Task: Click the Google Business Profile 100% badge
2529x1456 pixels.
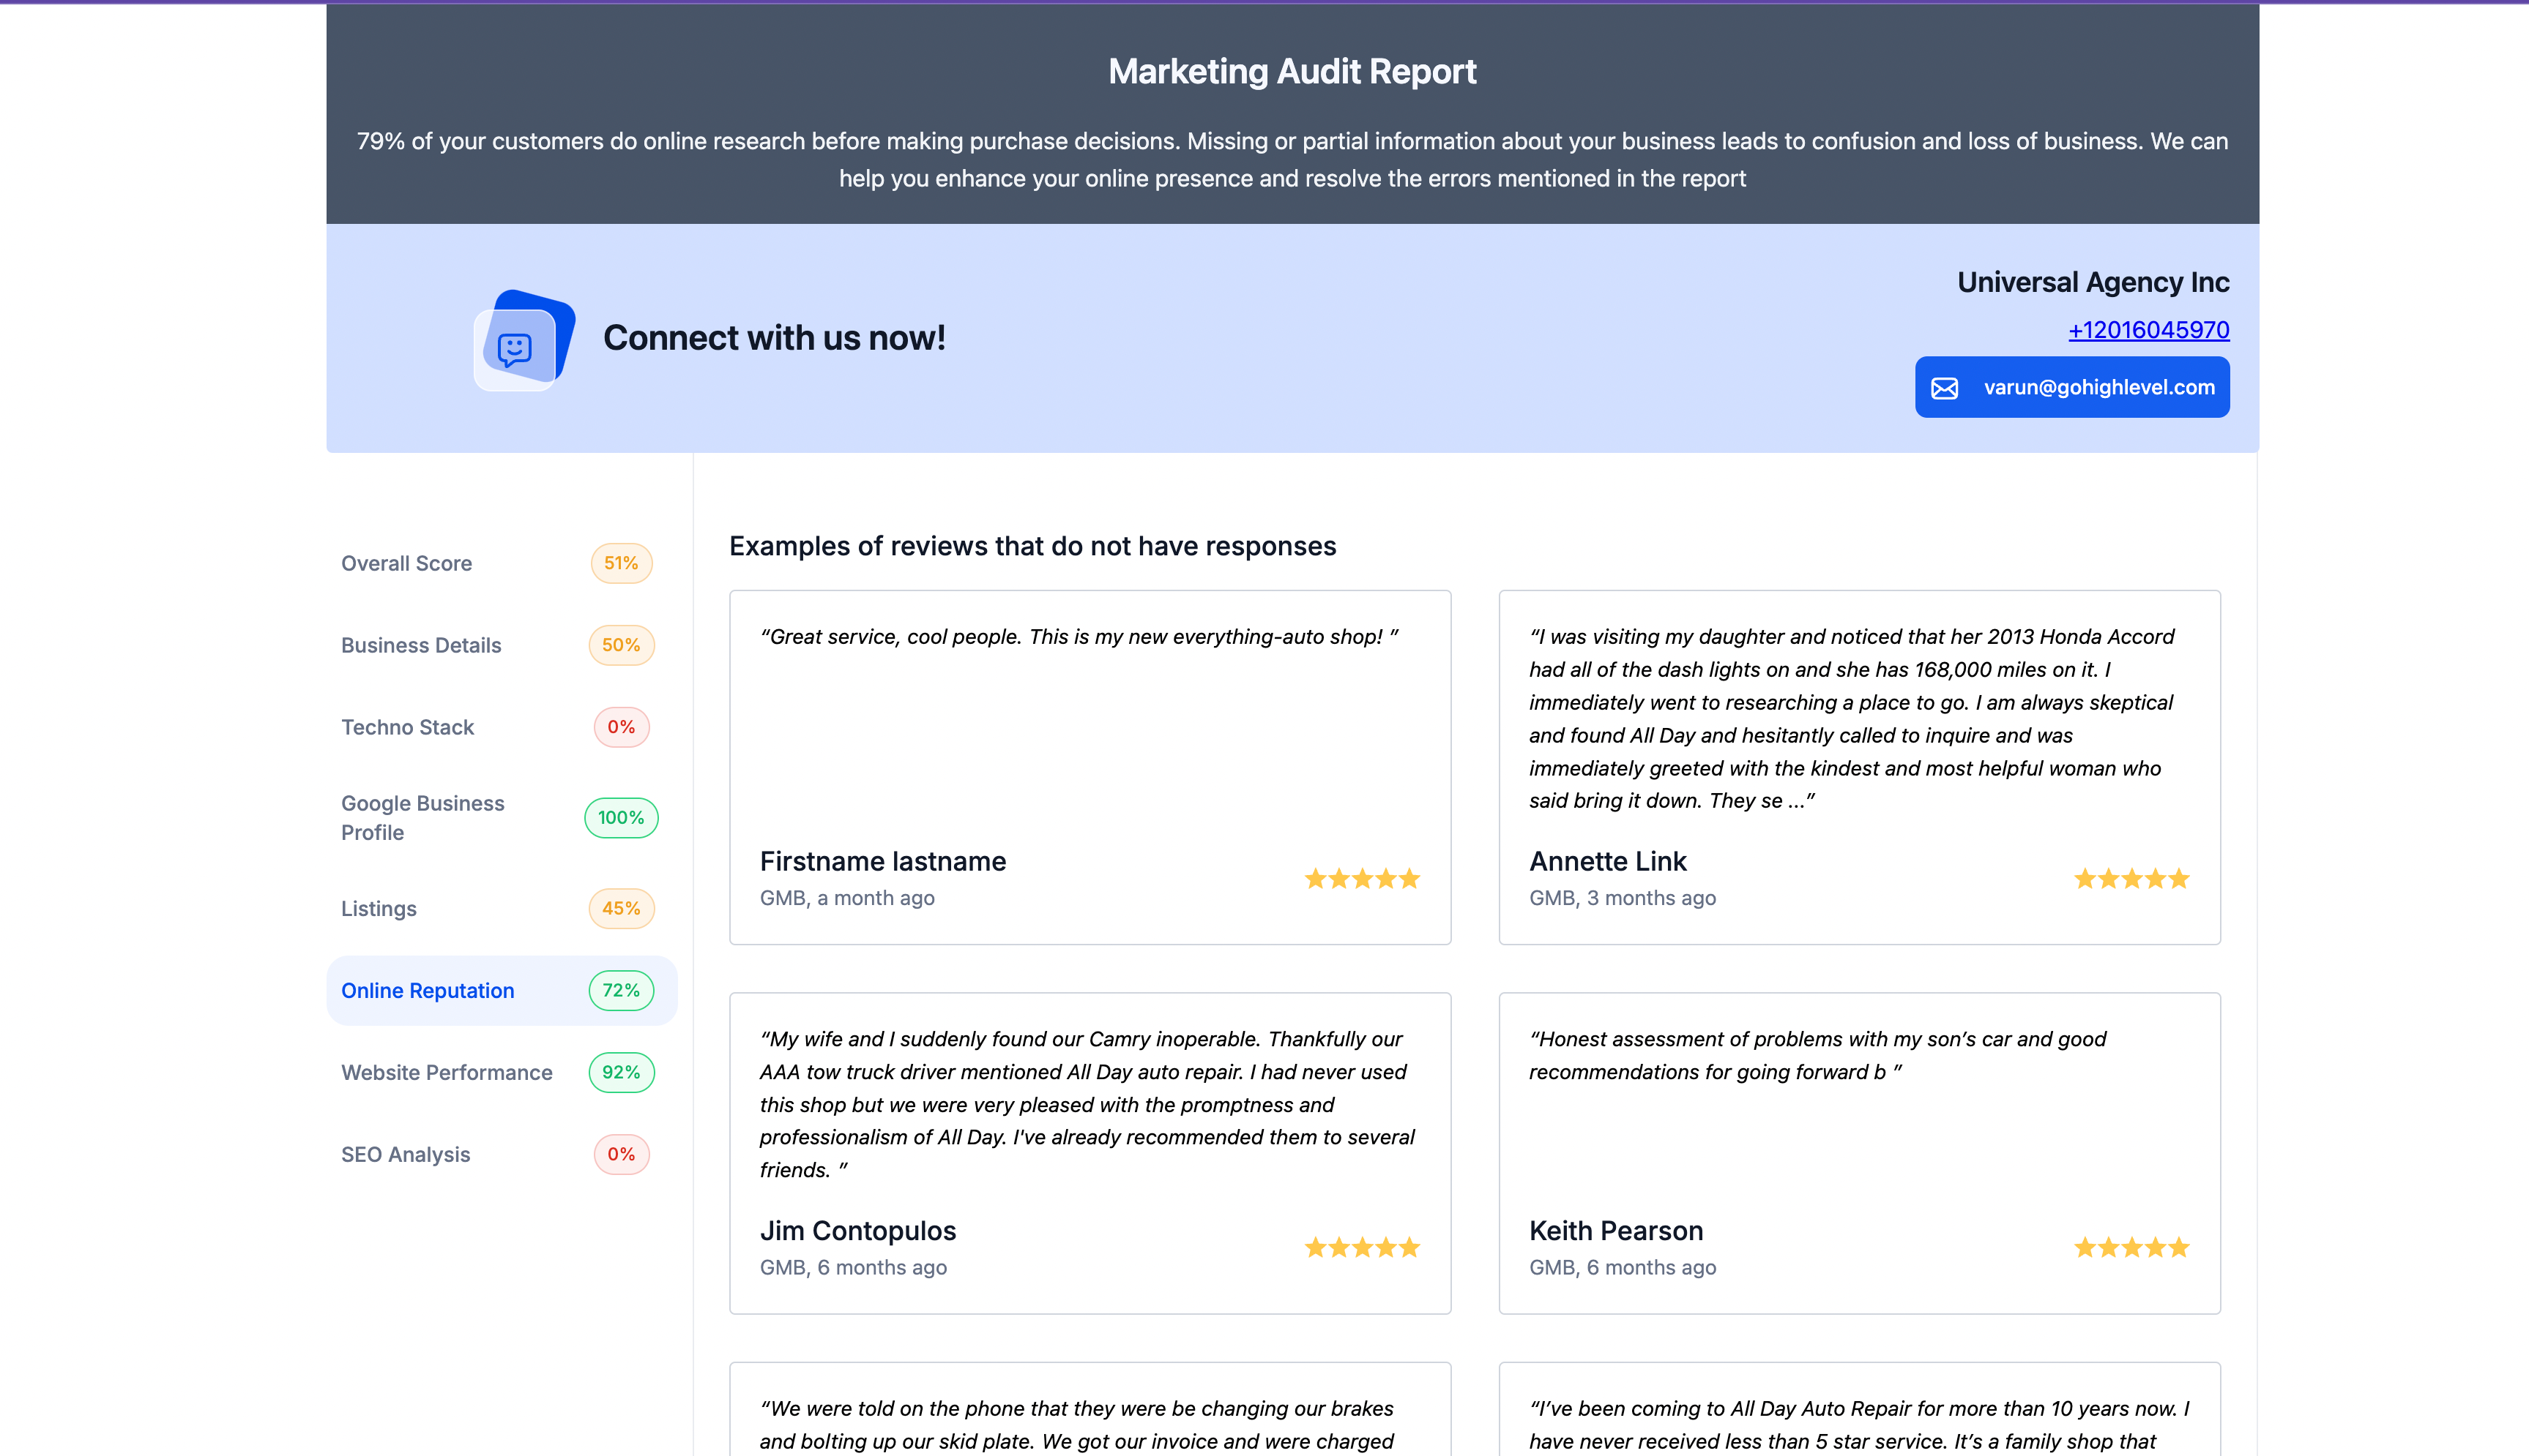Action: pos(620,817)
